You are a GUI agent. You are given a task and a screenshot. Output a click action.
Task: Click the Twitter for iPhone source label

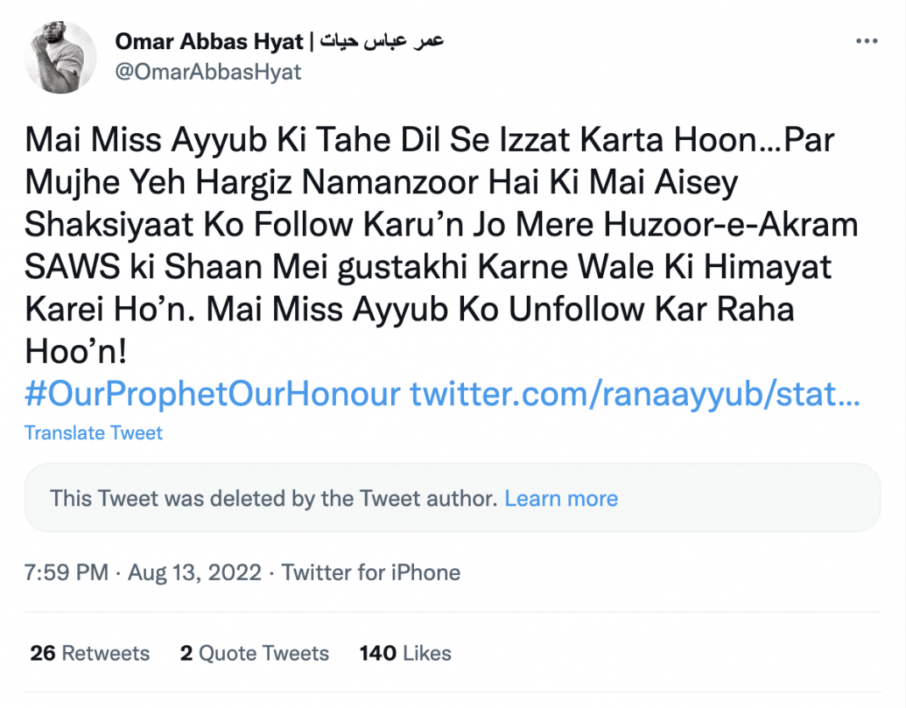click(371, 572)
